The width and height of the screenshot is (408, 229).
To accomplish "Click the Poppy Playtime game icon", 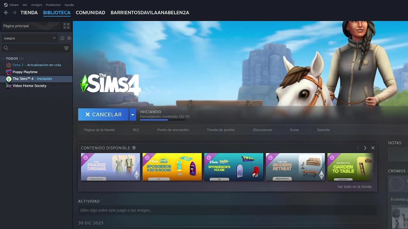I will click(9, 72).
